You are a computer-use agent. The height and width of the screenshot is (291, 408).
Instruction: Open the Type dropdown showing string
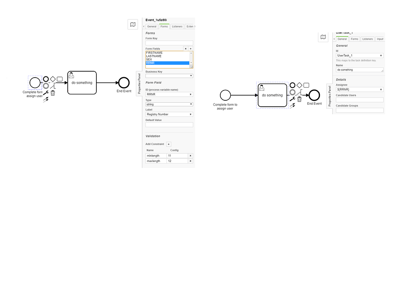169,104
